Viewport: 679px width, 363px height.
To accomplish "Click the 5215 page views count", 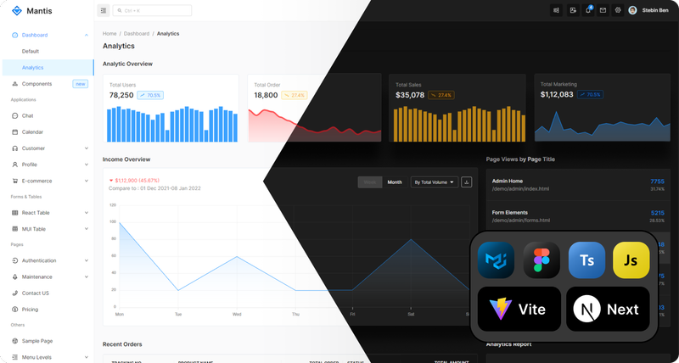I will [657, 213].
